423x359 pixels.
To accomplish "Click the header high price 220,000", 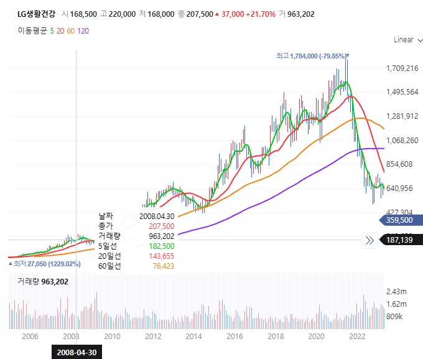I will 122,14.
